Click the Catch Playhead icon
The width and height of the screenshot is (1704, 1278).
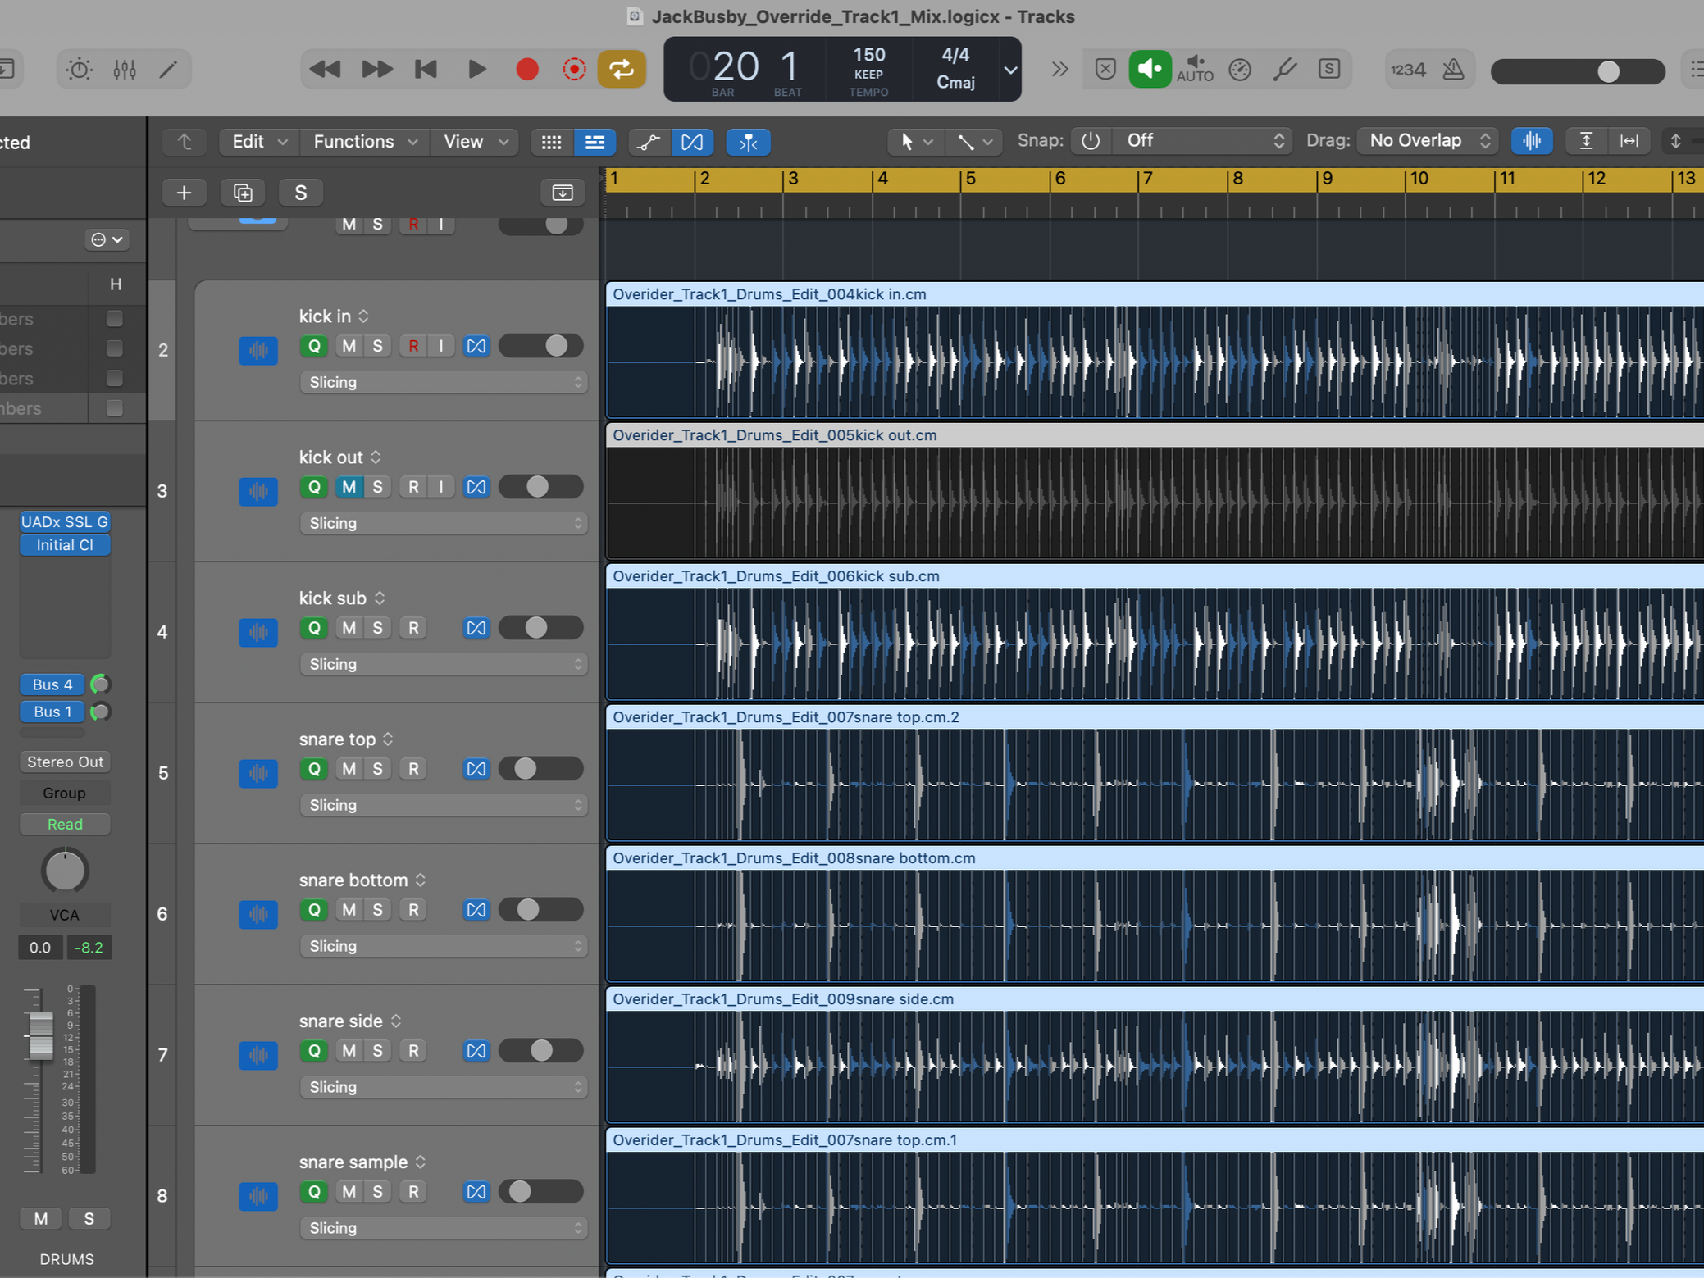tap(748, 142)
